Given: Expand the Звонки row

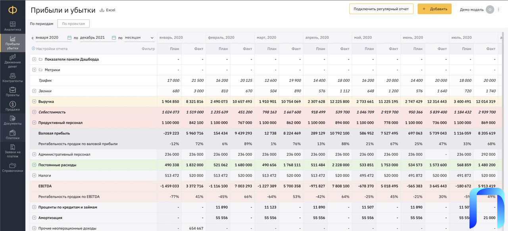Looking at the screenshot, I should click(34, 91).
